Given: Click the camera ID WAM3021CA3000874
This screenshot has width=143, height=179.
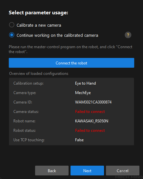Looking at the screenshot, I should (x=93, y=102).
